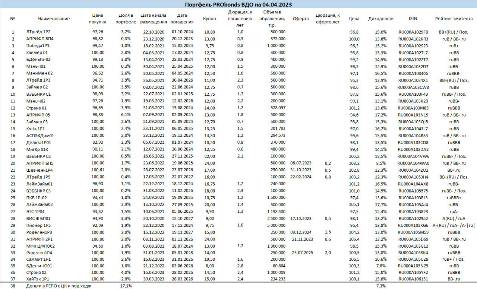The height and width of the screenshot is (289, 477).
Task: Select ISIN 'RU000A1029F8'
Action: point(413,32)
